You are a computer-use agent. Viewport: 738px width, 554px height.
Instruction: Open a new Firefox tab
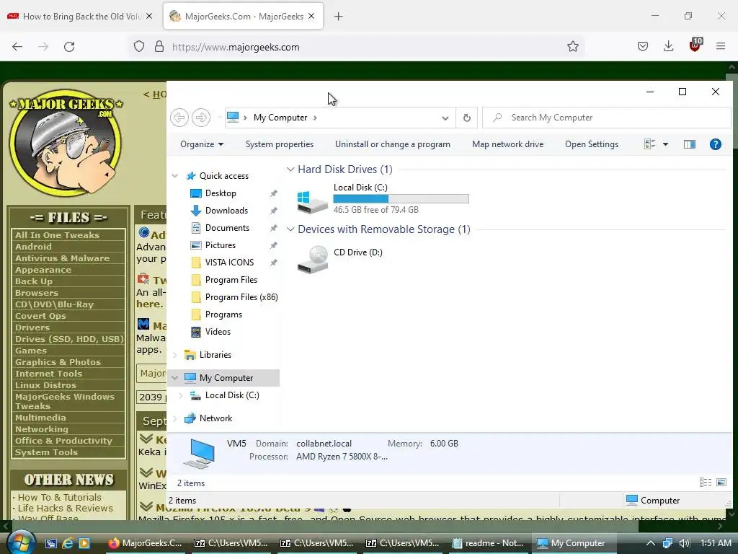click(x=338, y=17)
